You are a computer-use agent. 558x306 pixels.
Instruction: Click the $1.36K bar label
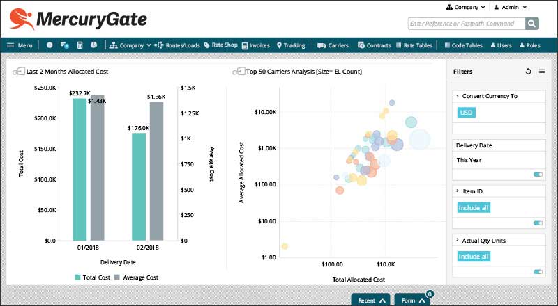click(156, 97)
